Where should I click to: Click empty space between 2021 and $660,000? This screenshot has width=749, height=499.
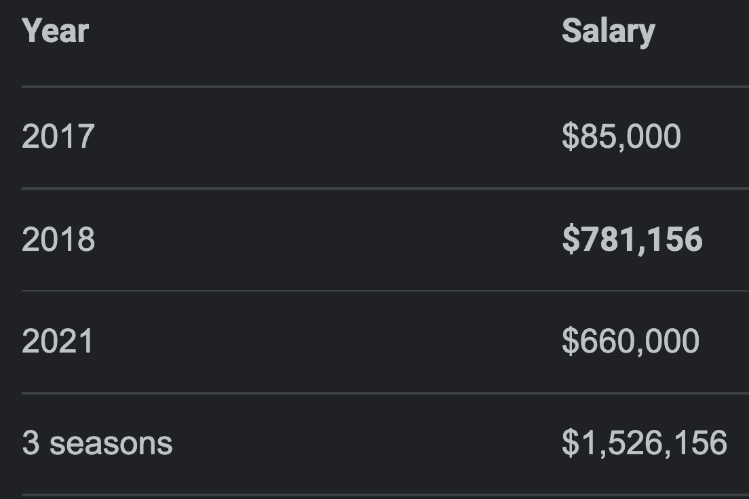click(x=327, y=342)
